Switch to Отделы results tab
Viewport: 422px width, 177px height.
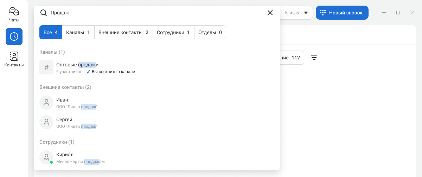pyautogui.click(x=210, y=32)
